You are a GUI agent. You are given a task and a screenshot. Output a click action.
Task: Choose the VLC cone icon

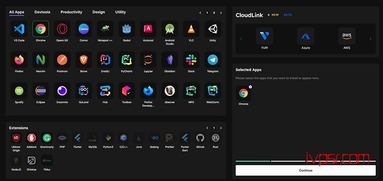(191, 29)
